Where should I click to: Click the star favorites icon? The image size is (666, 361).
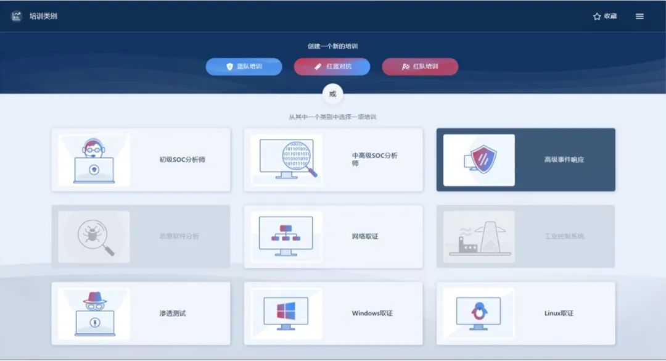596,17
